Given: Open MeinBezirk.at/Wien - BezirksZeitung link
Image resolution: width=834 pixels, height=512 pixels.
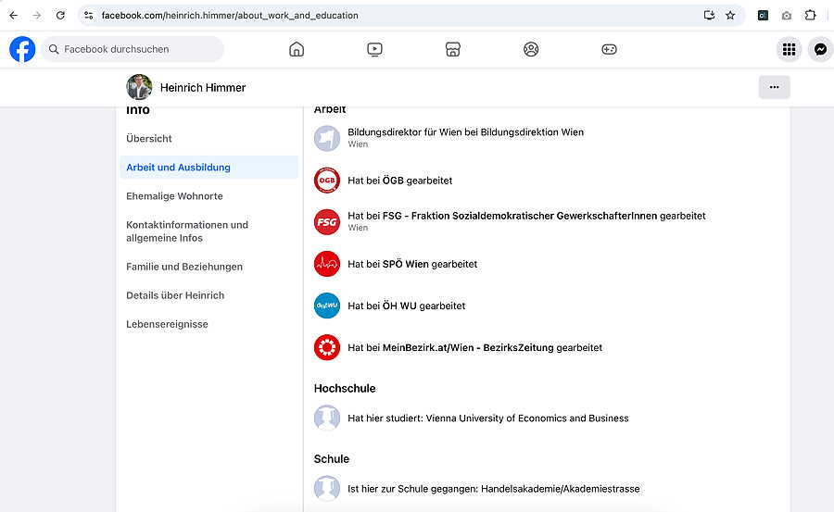Looking at the screenshot, I should pyautogui.click(x=468, y=347).
